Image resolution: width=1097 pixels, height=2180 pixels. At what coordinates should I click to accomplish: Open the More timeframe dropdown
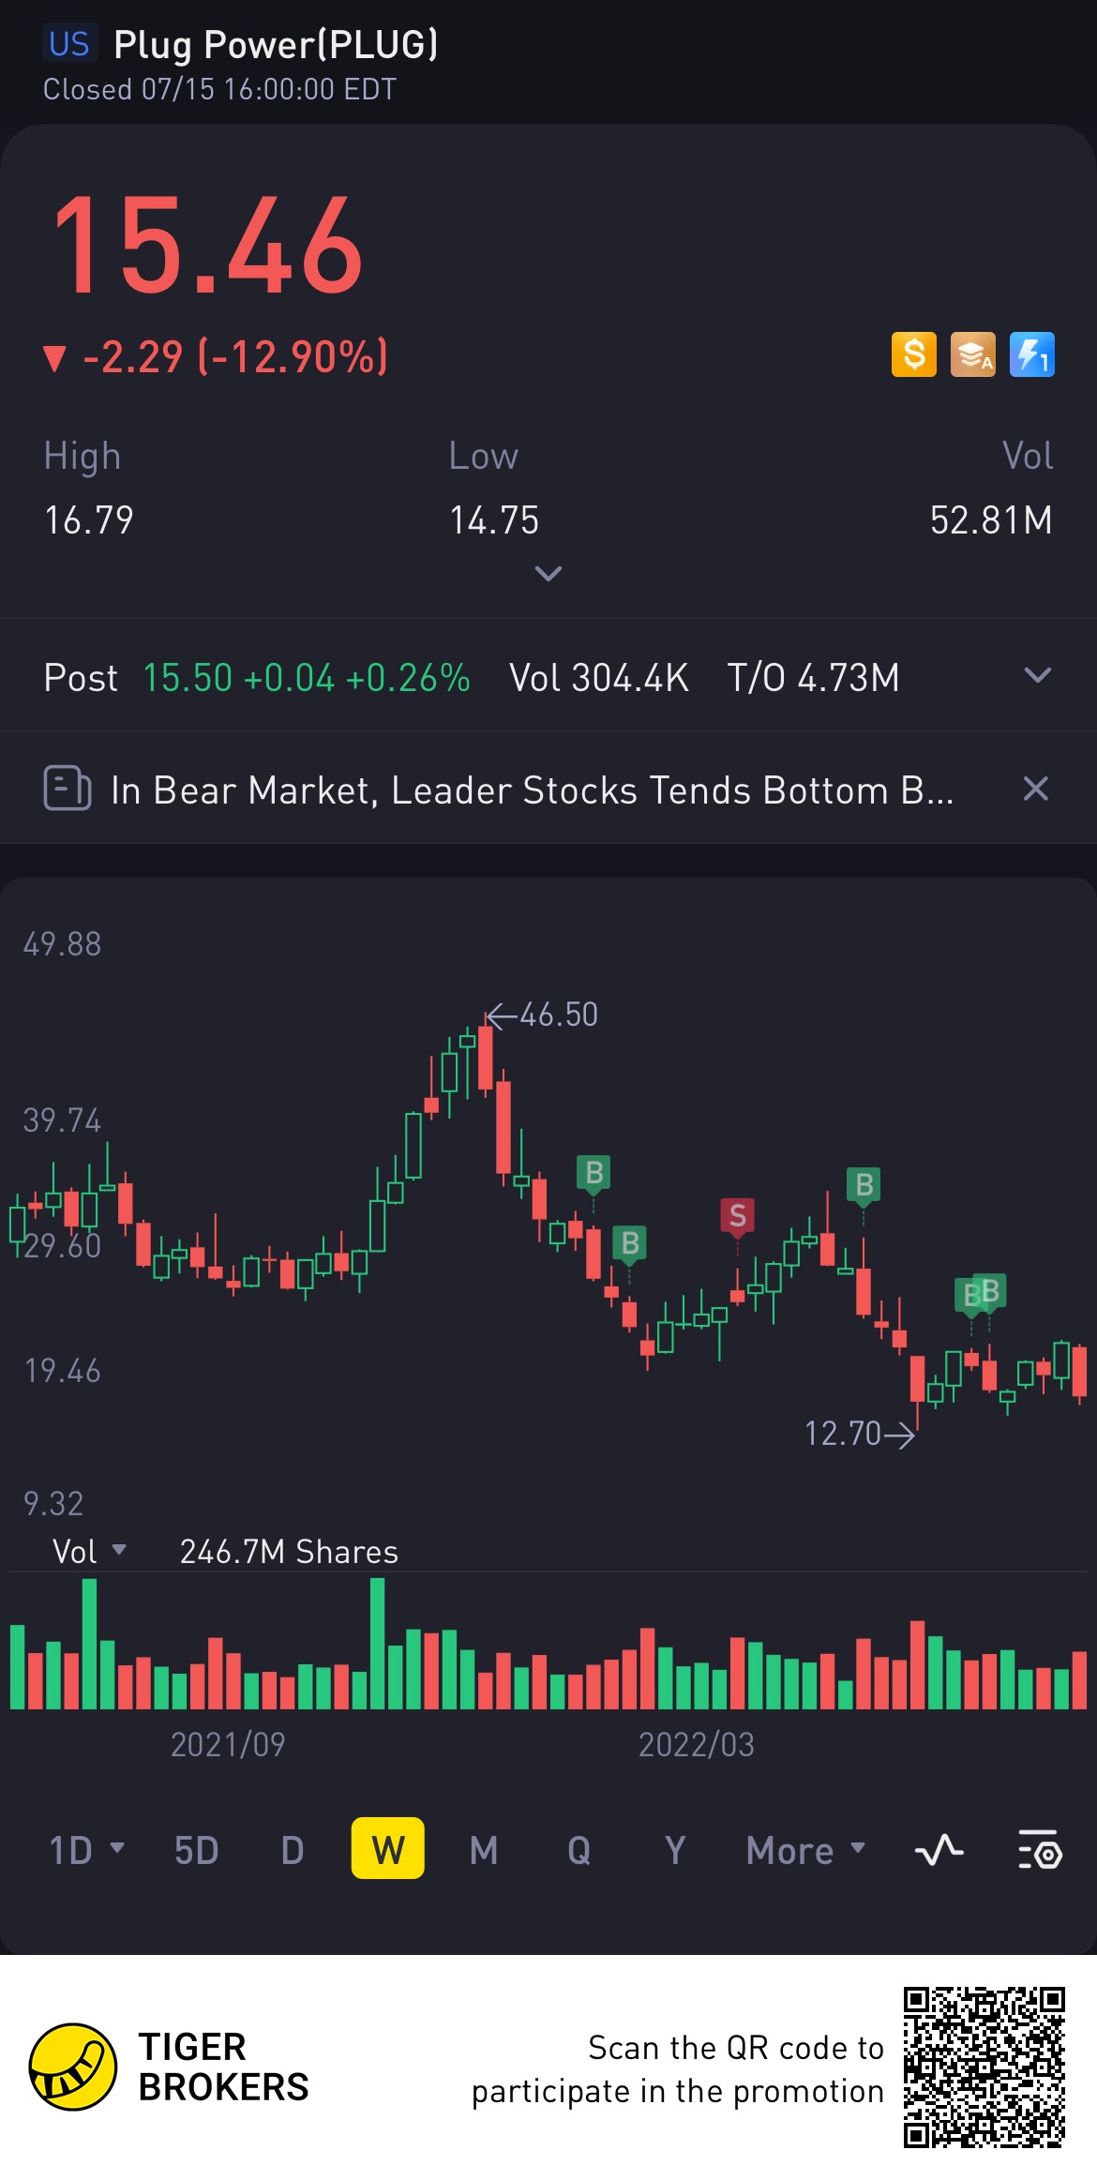(804, 1851)
